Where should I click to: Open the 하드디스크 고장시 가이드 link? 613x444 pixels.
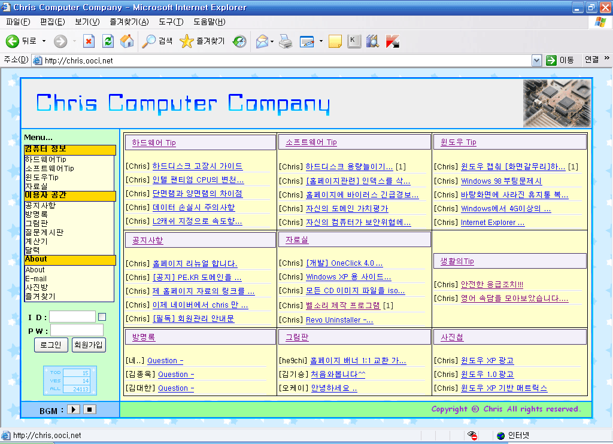pos(197,166)
